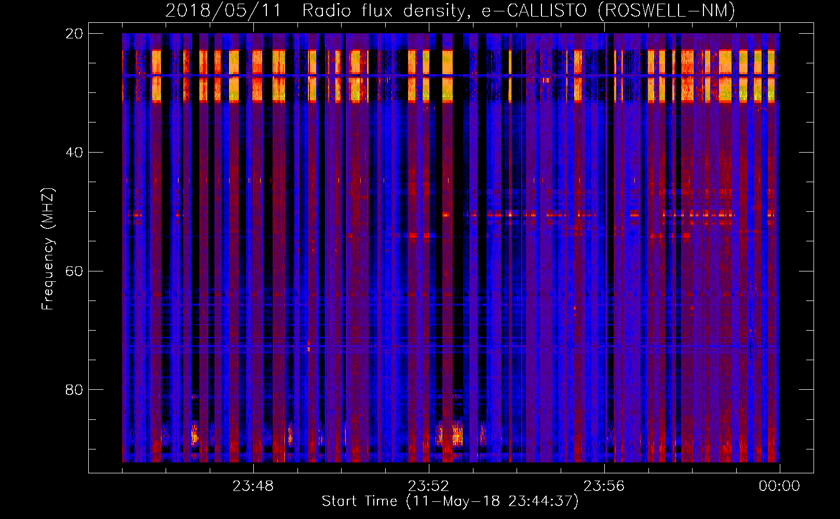Click the frequency tick label '80'

pyautogui.click(x=74, y=390)
